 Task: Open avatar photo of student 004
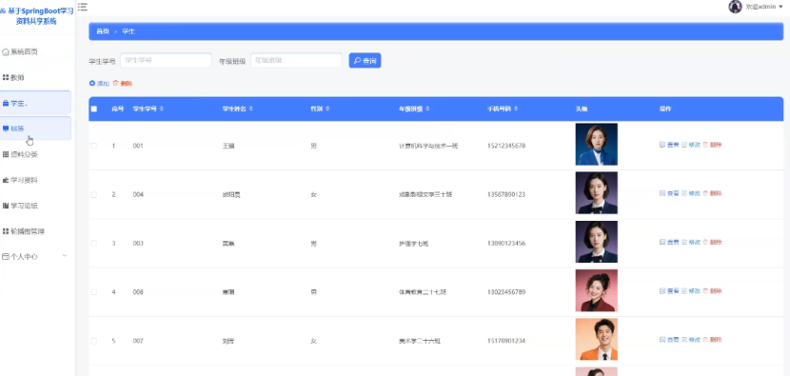coord(597,193)
